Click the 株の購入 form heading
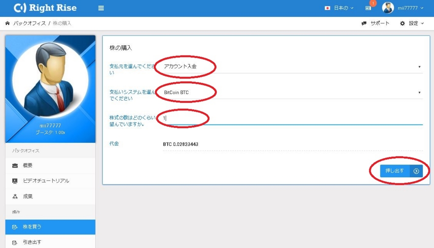This screenshot has width=434, height=248. click(x=121, y=48)
